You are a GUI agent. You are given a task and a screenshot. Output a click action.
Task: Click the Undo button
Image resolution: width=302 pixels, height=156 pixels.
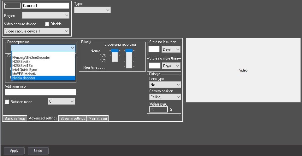38,151
